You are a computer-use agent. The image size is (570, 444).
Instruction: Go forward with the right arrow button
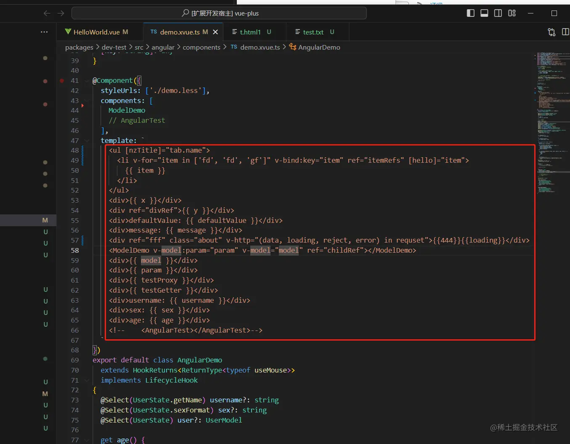coord(61,13)
